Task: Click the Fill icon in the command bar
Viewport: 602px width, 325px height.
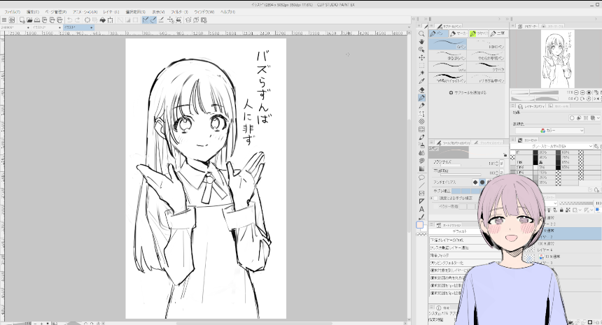Action: click(103, 20)
